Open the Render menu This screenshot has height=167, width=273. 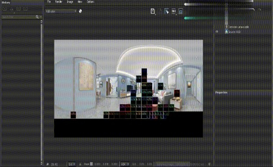click(59, 2)
